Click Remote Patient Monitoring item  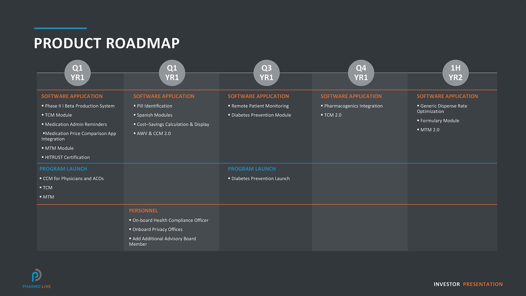(x=260, y=106)
